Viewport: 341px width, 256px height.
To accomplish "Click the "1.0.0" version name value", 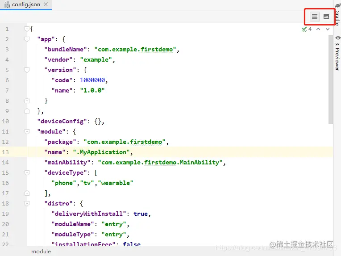I will point(92,90).
